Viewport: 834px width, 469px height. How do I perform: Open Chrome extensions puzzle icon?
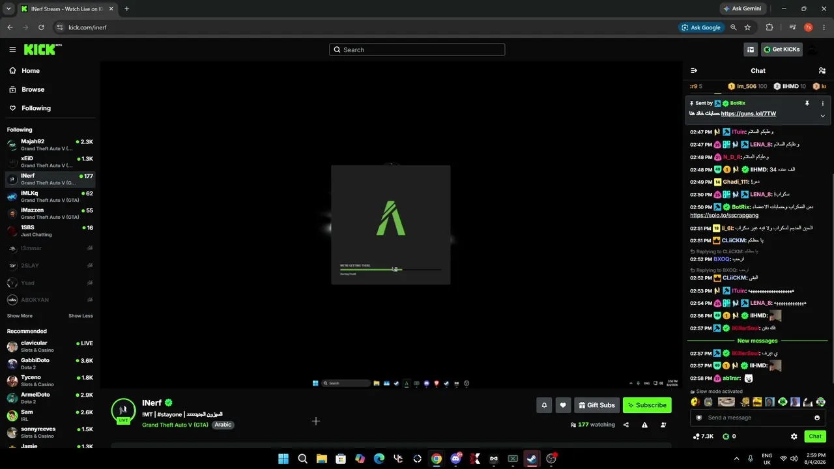(x=769, y=27)
